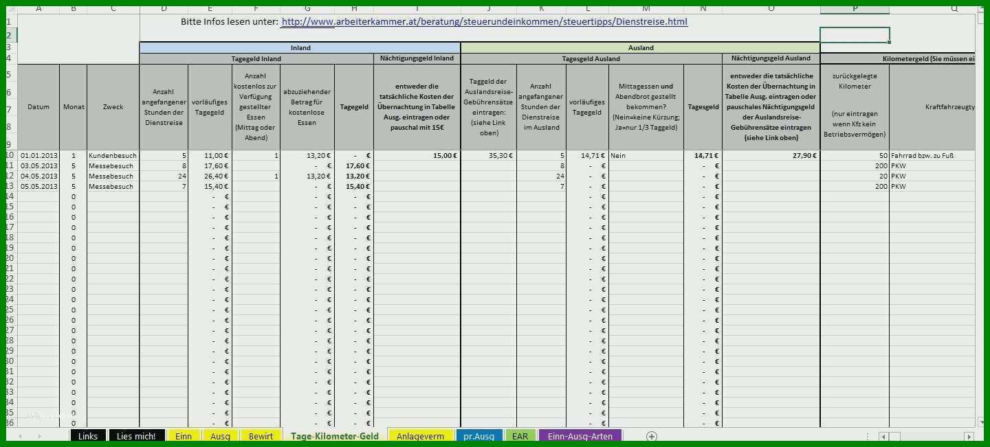Click the highlighted column P header
Image resolution: width=990 pixels, height=447 pixels.
tap(855, 9)
